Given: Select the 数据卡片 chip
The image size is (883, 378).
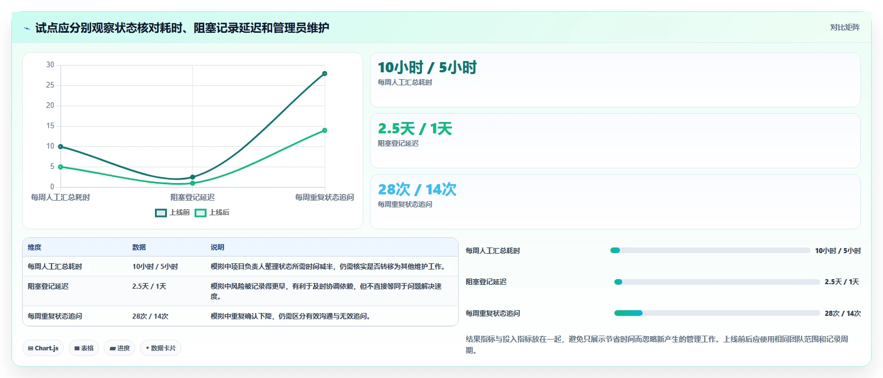Looking at the screenshot, I should pos(161,348).
